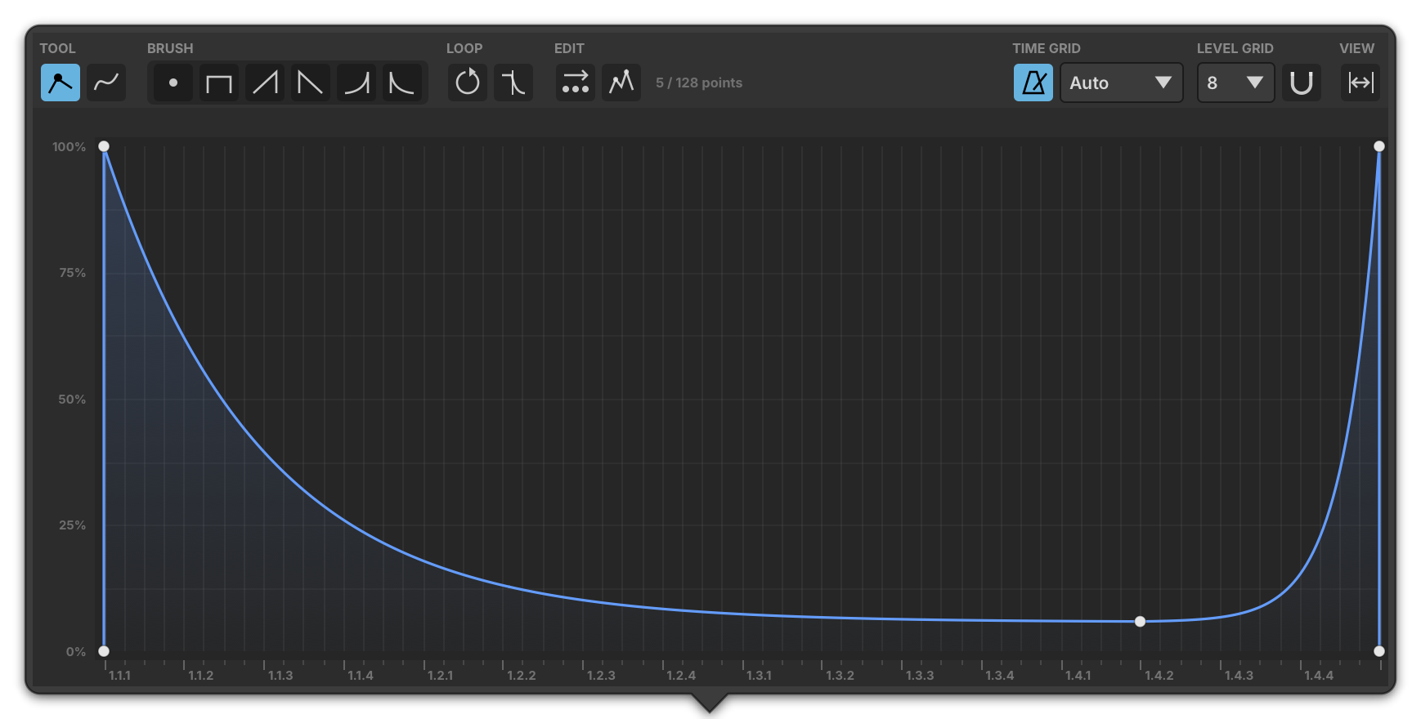Choose the dot brush shape
Image resolution: width=1421 pixels, height=719 pixels.
click(x=173, y=83)
